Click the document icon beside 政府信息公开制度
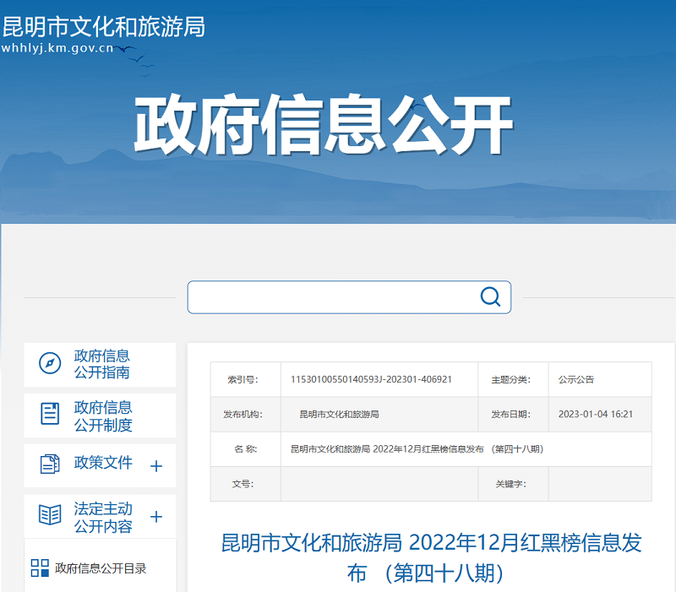This screenshot has height=592, width=676. pyautogui.click(x=50, y=414)
